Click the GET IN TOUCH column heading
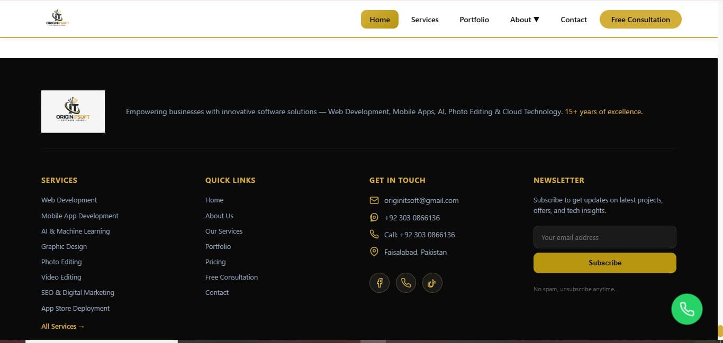 [397, 180]
